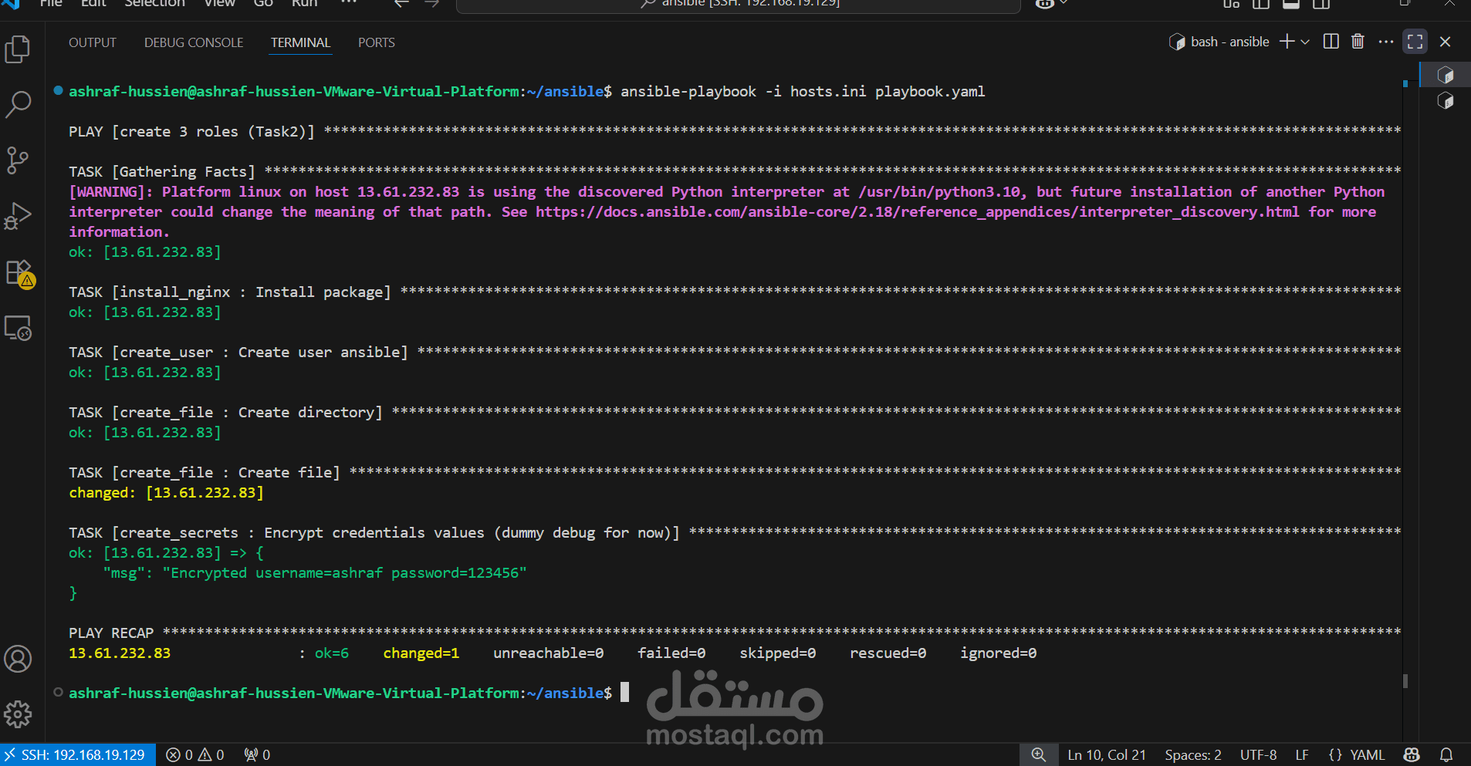Open the Remote Explorer

coord(18,328)
